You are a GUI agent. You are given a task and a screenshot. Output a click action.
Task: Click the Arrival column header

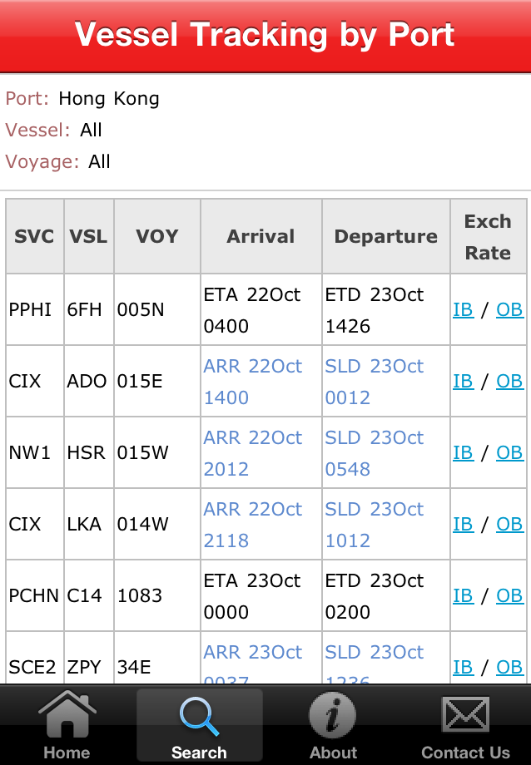[261, 236]
